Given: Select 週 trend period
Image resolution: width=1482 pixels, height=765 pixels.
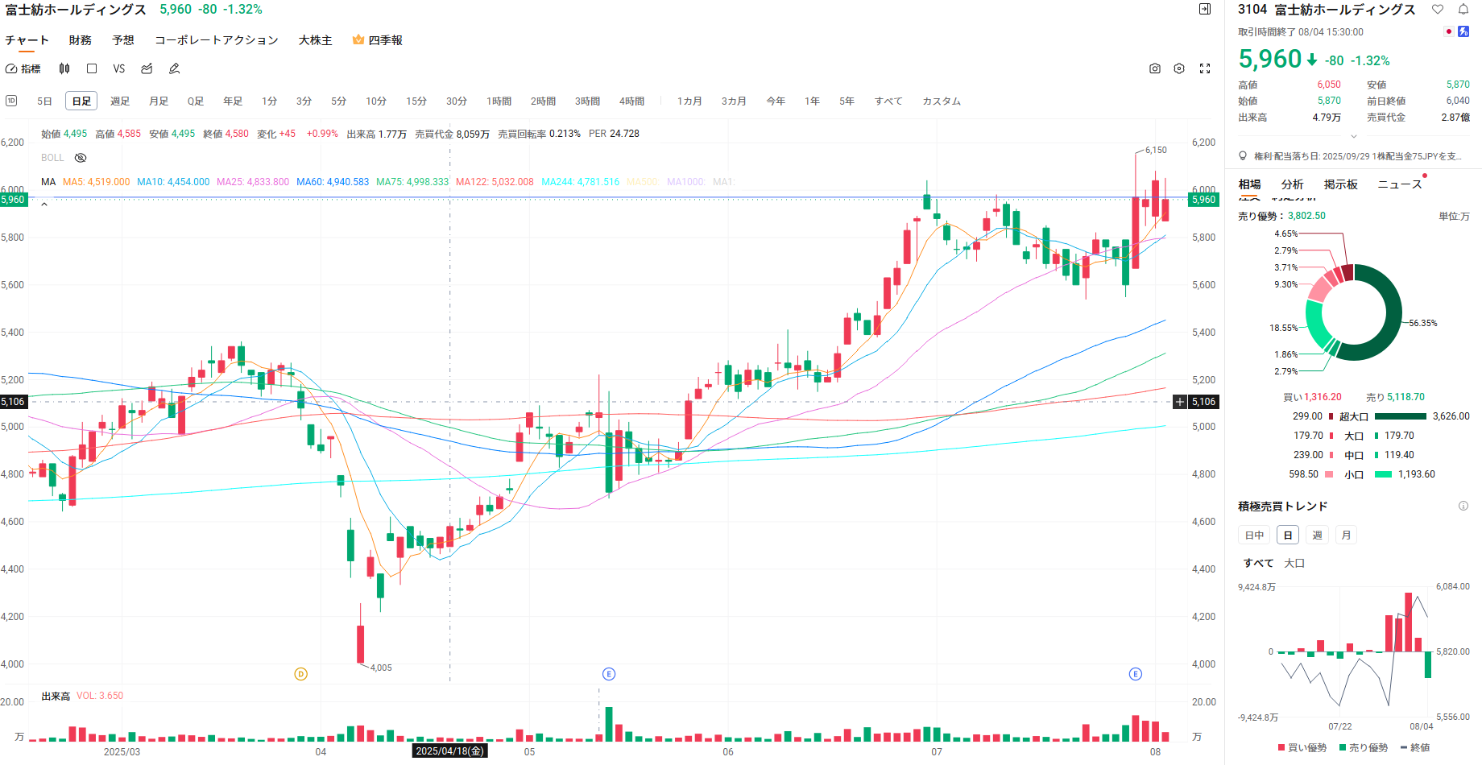Looking at the screenshot, I should pyautogui.click(x=1317, y=535).
